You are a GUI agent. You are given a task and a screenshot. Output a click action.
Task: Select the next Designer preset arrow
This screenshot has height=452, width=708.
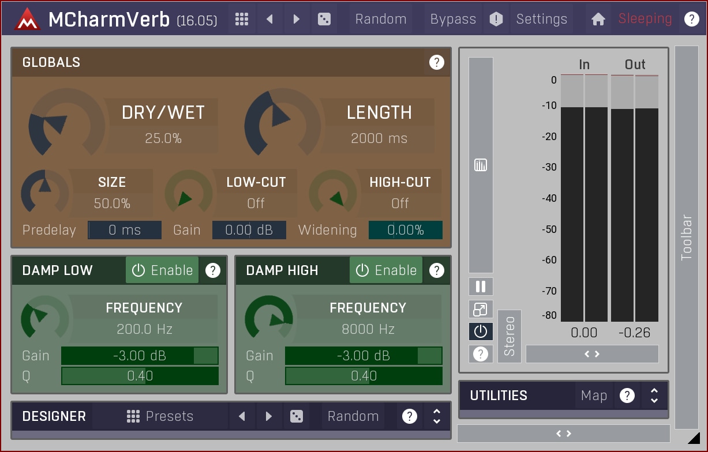(x=269, y=416)
